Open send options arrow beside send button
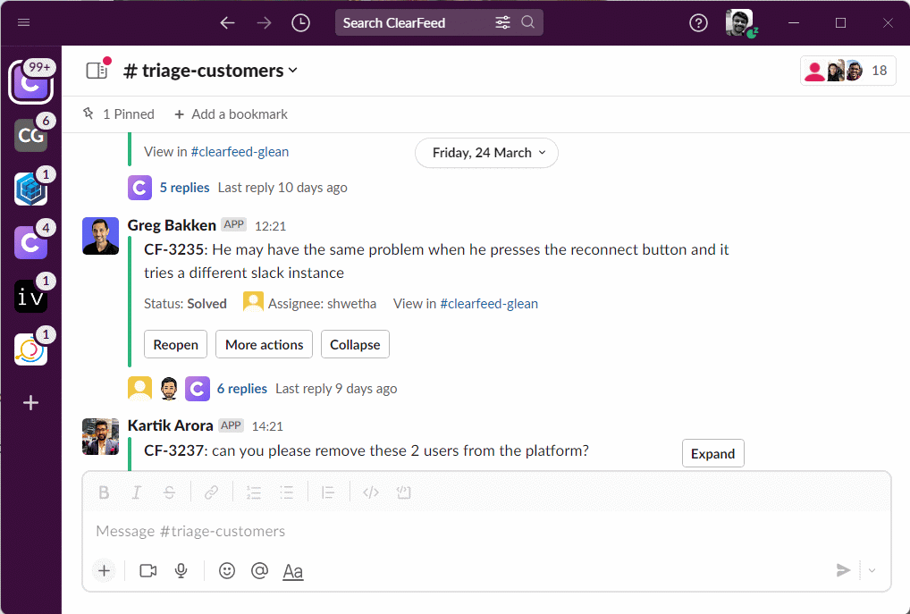Image resolution: width=910 pixels, height=614 pixels. tap(872, 570)
